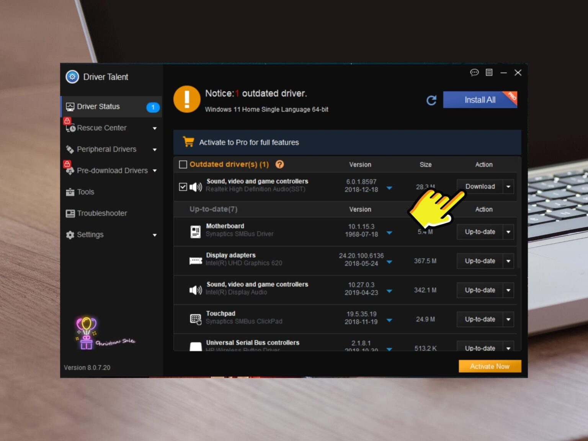This screenshot has width=588, height=441.
Task: Click the Pre-download Drivers icon
Action: pyautogui.click(x=70, y=171)
